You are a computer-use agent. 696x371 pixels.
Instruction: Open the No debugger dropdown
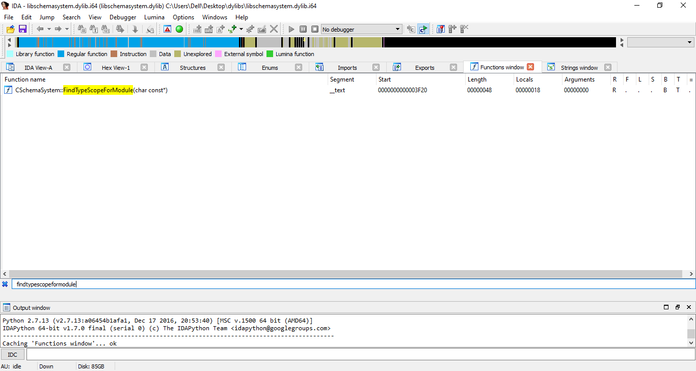[x=361, y=29]
